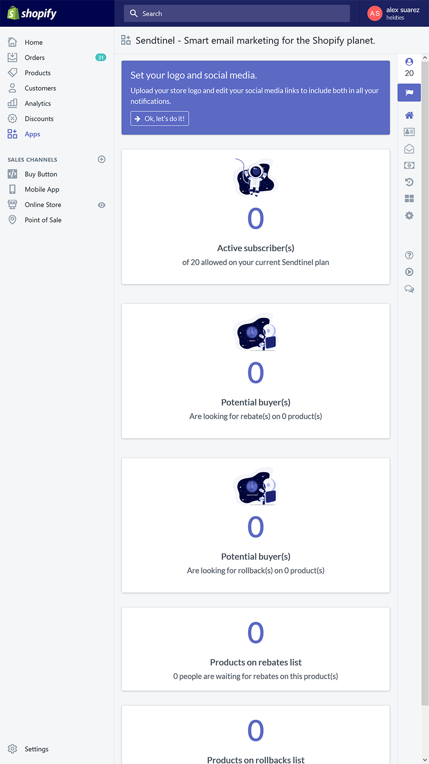Open the money bill icon in toolbar
Viewport: 429px width, 764px height.
pyautogui.click(x=409, y=165)
